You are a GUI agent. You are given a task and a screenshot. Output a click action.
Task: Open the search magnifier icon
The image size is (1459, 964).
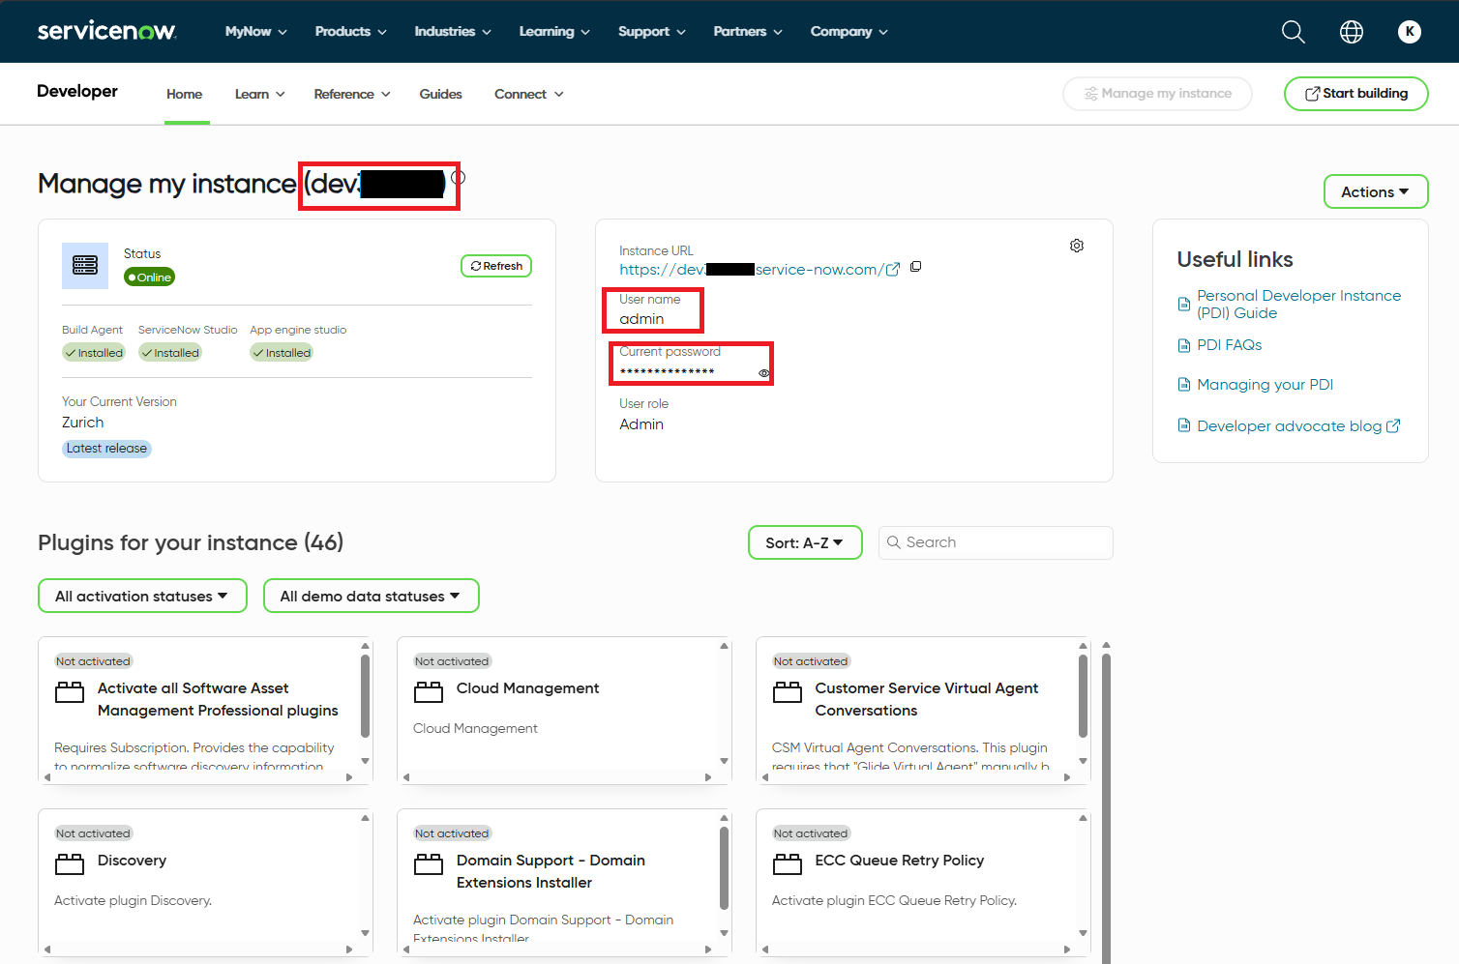(1293, 31)
